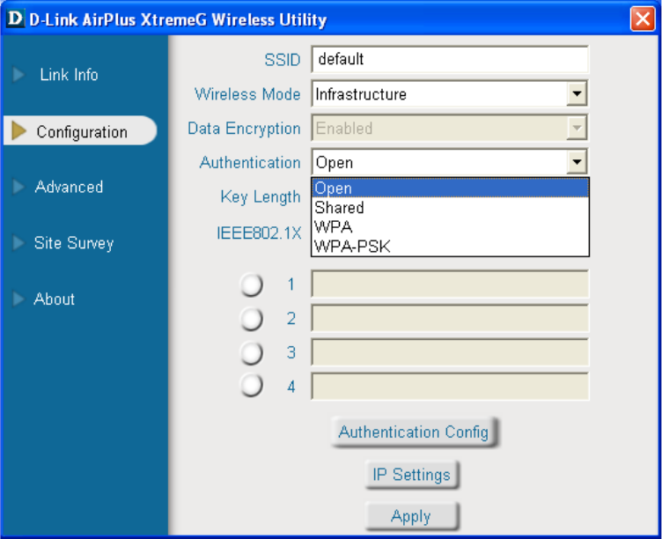Image resolution: width=662 pixels, height=539 pixels.
Task: Apply the configuration changes
Action: pos(412,516)
